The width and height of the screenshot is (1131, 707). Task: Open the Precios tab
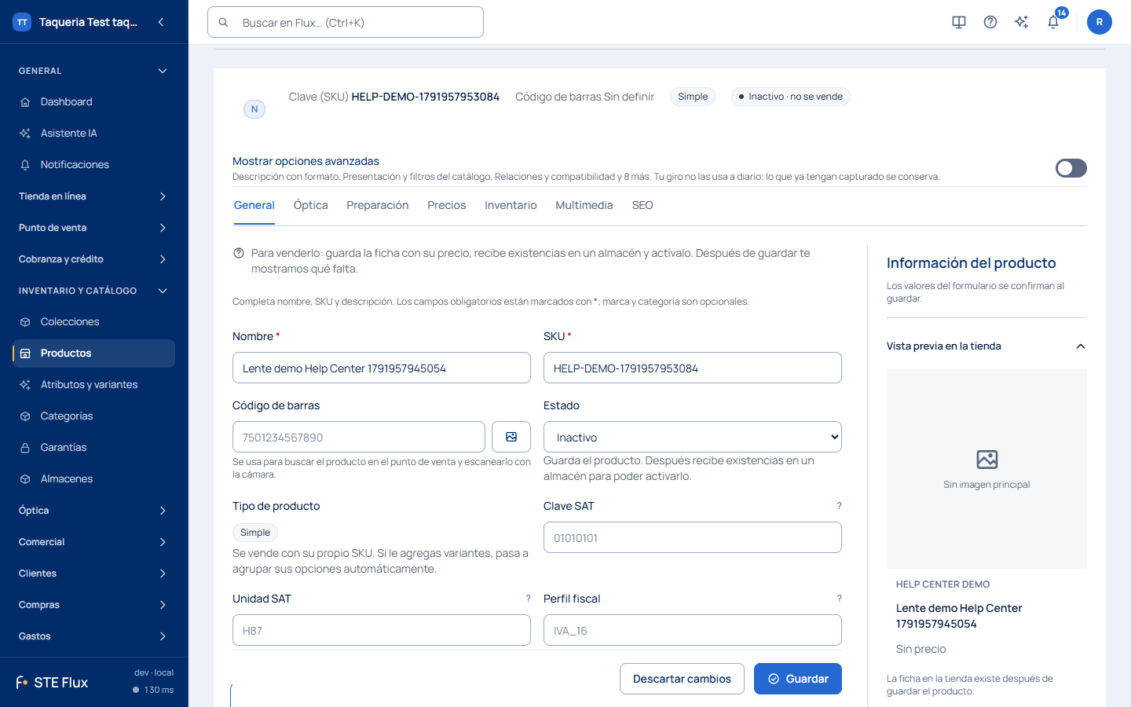pos(447,205)
